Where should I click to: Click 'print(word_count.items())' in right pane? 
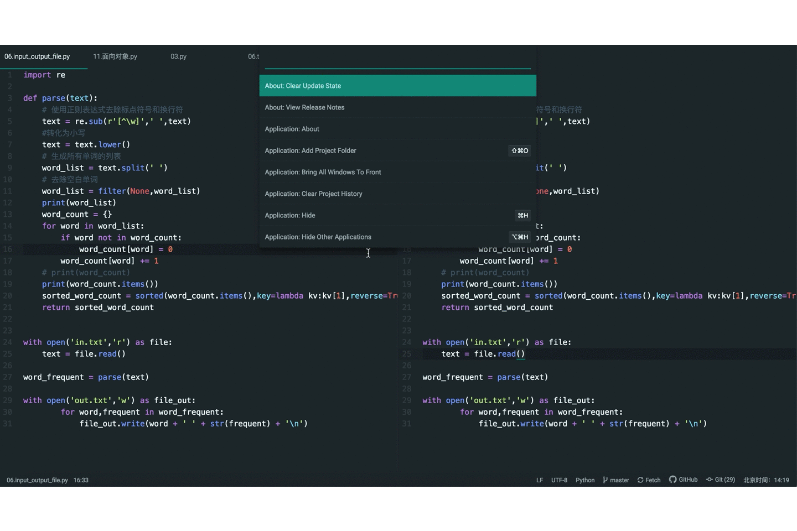click(499, 284)
